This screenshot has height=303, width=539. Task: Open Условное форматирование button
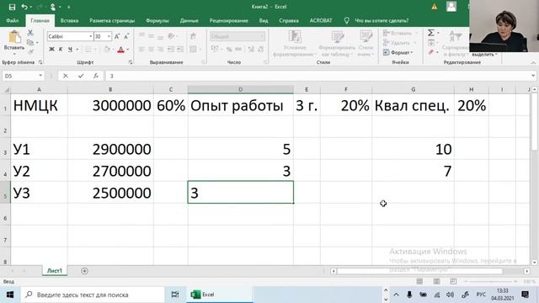tap(295, 43)
